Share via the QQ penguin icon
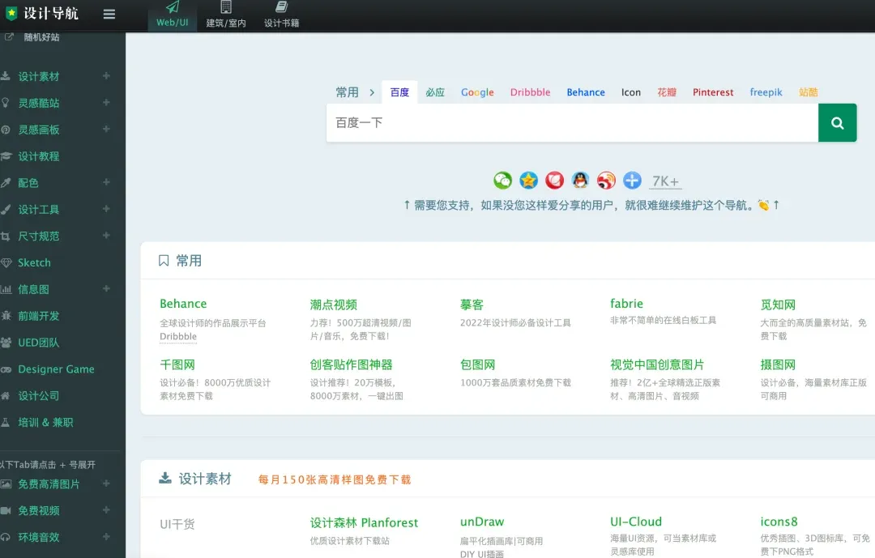 click(580, 181)
